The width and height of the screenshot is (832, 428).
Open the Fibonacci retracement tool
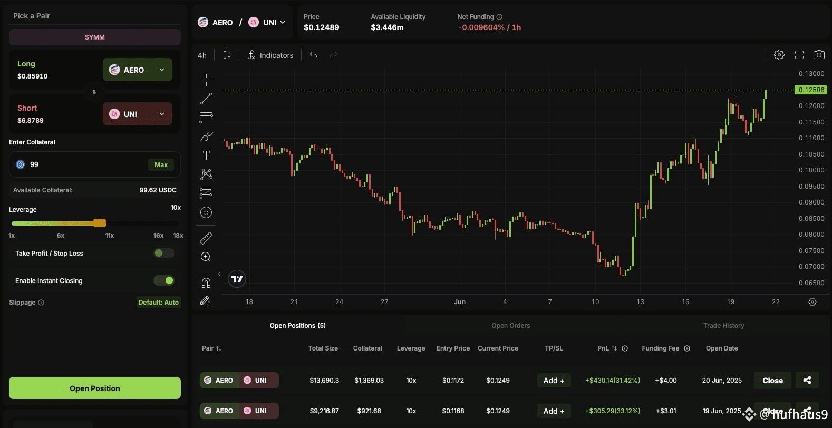pyautogui.click(x=206, y=118)
